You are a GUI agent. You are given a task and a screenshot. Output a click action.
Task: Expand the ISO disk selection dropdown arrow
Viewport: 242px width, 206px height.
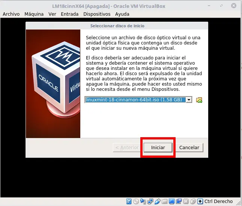click(x=189, y=100)
